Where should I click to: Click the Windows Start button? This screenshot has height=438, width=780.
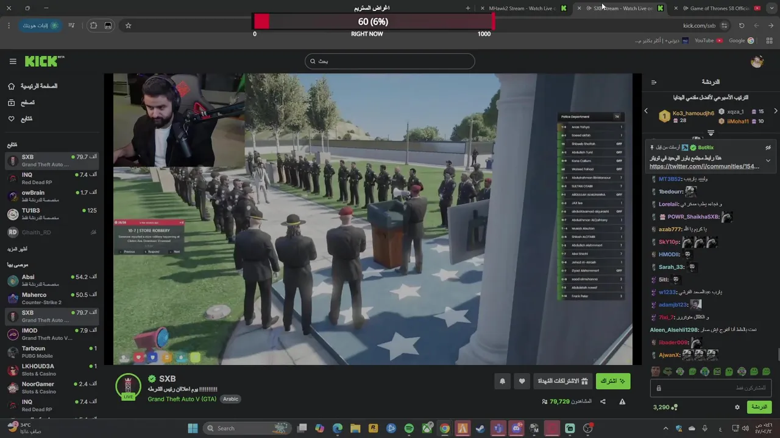pyautogui.click(x=193, y=428)
